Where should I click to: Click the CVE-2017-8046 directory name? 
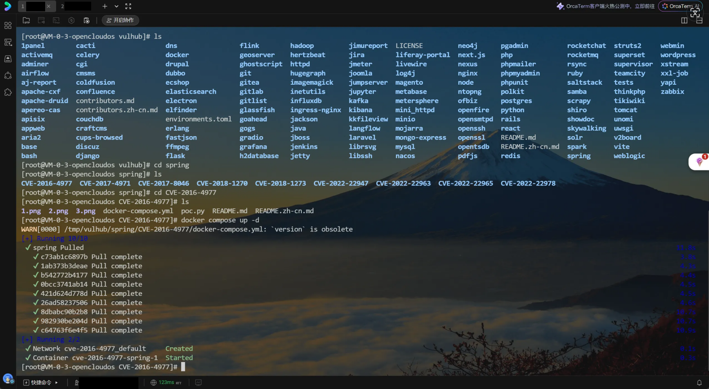163,183
